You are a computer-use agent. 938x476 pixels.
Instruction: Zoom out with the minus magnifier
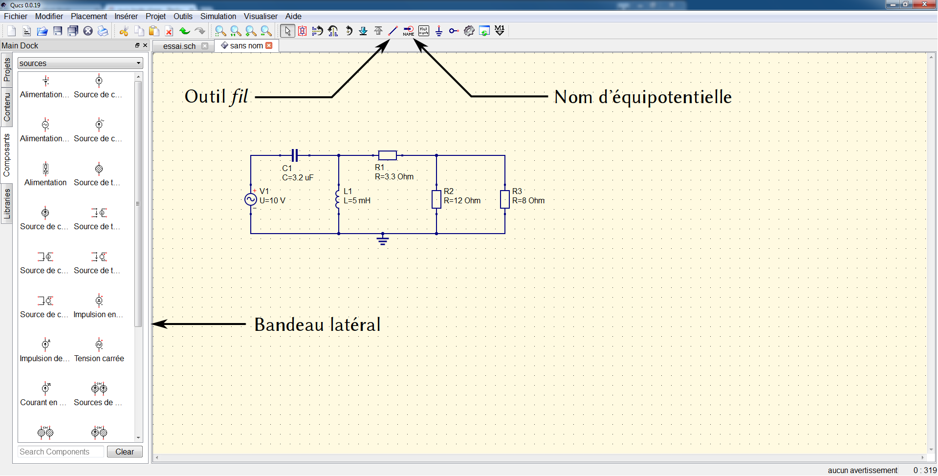coord(266,31)
